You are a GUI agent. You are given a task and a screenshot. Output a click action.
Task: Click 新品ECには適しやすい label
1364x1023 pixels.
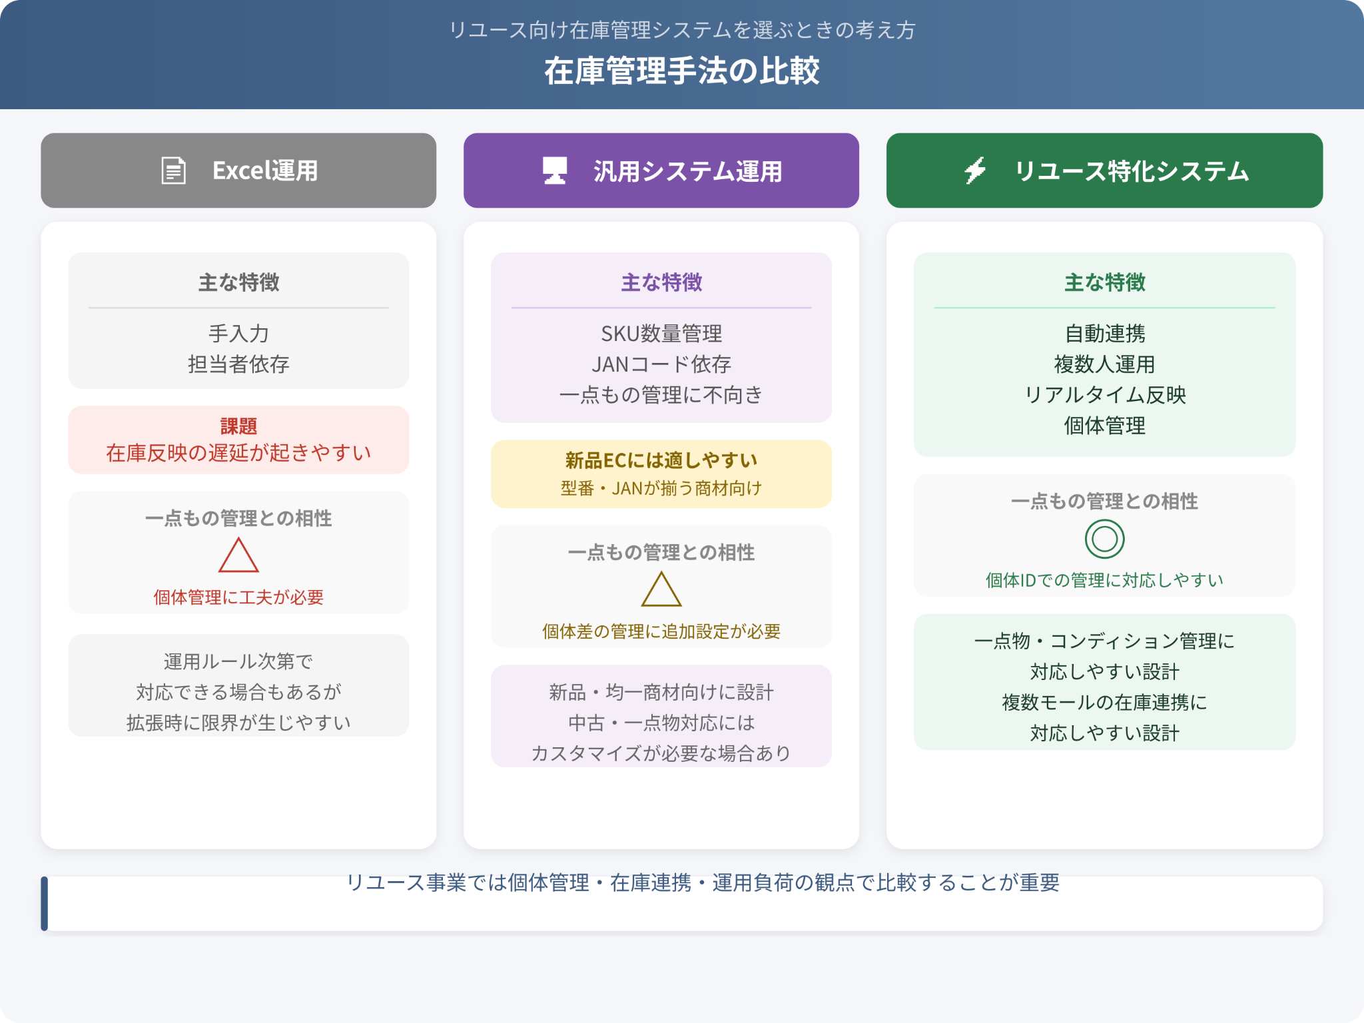pyautogui.click(x=661, y=460)
